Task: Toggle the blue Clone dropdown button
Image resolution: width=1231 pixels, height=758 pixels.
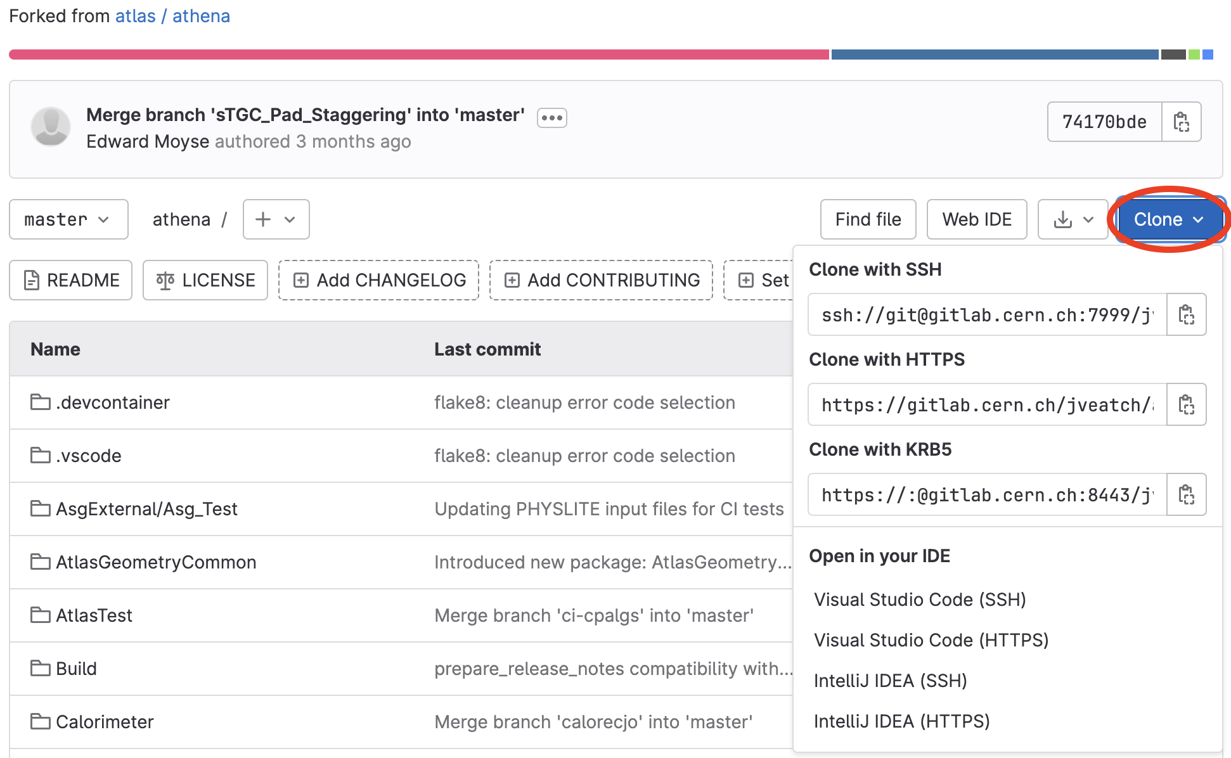Action: click(x=1169, y=219)
